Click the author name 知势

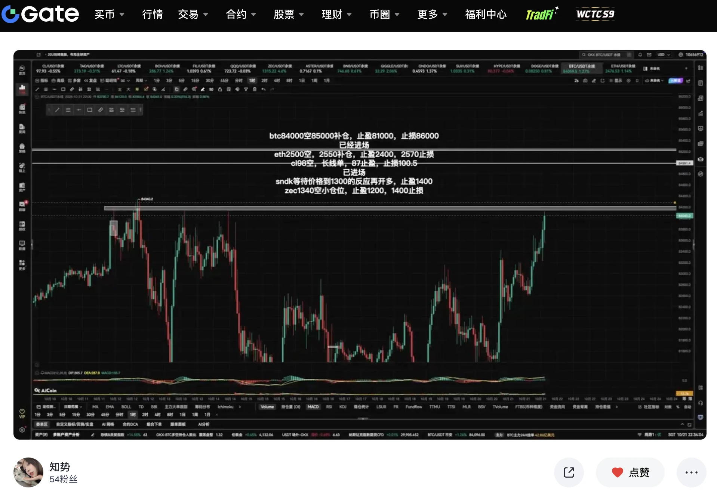(60, 467)
